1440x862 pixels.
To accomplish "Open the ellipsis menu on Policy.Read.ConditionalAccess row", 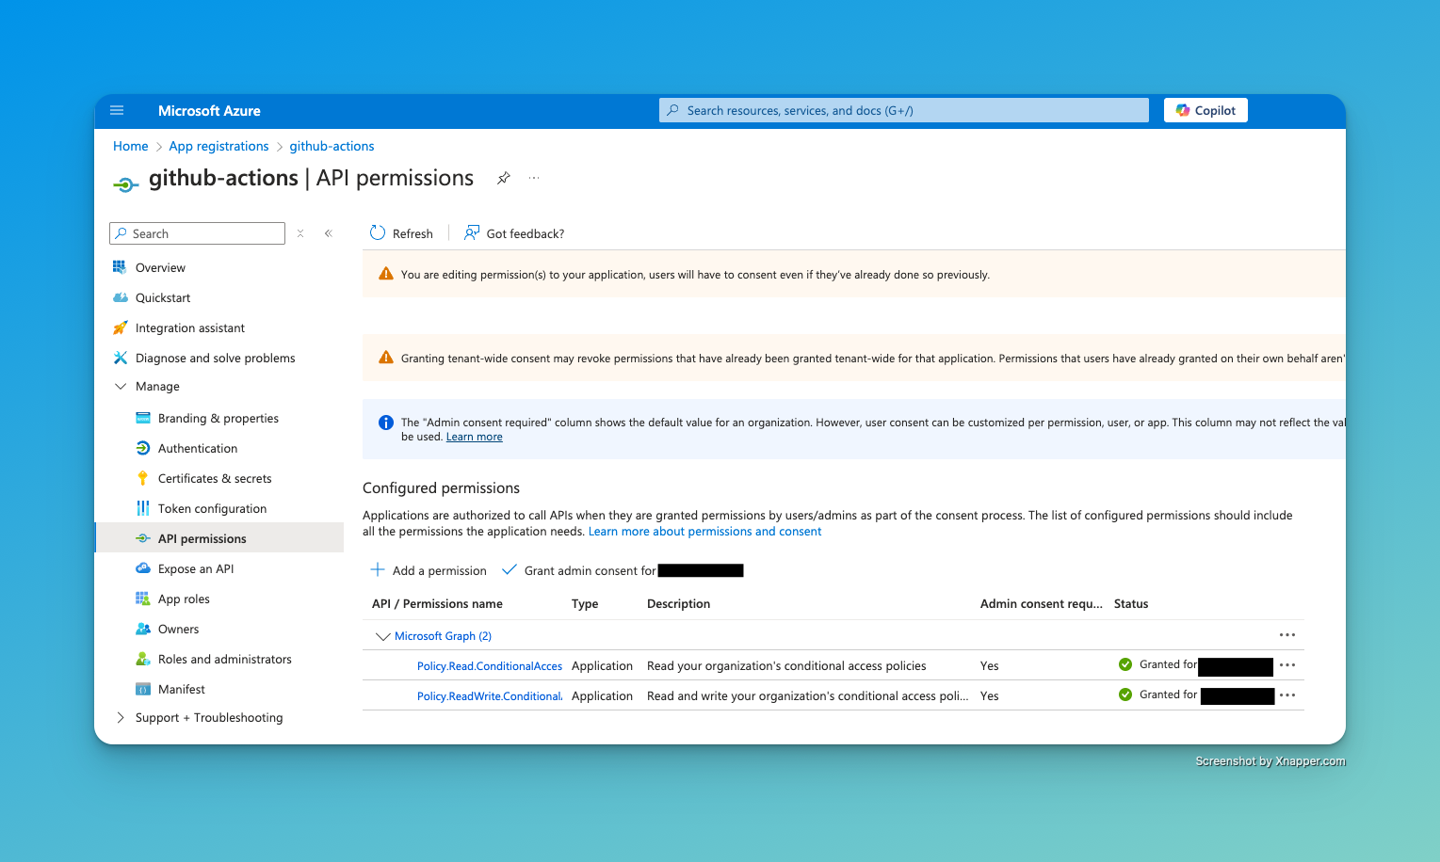I will (x=1287, y=665).
